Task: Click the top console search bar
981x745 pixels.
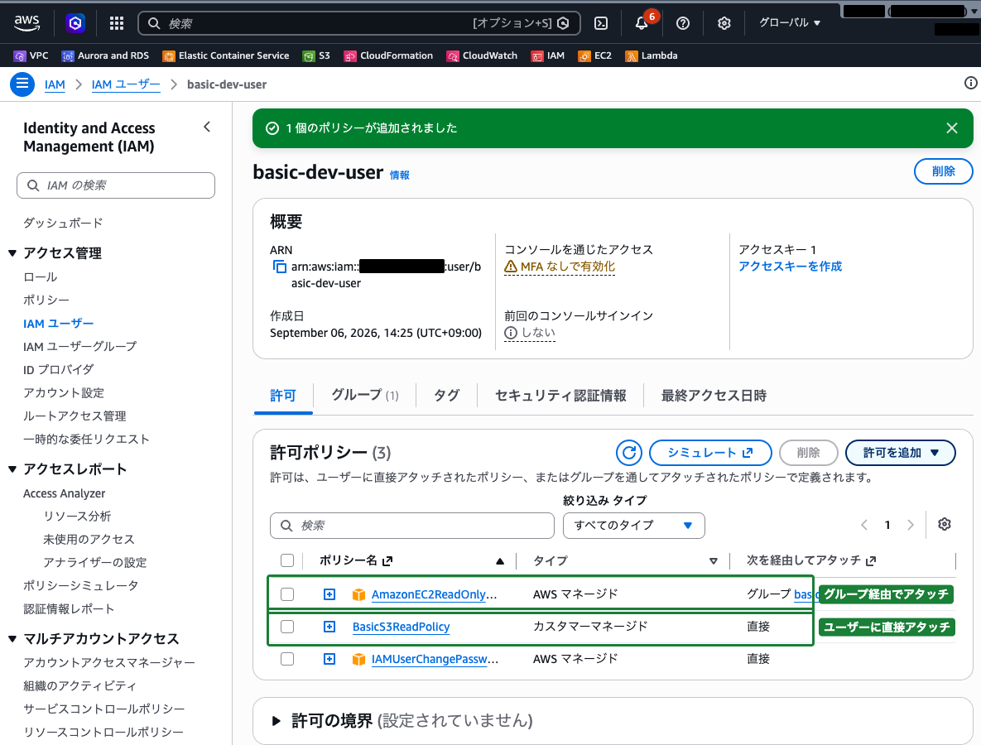Action: (x=359, y=23)
